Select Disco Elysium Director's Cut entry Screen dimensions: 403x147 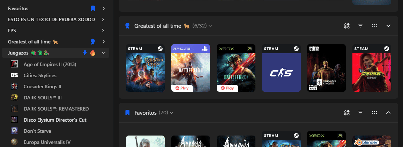[x=55, y=120]
